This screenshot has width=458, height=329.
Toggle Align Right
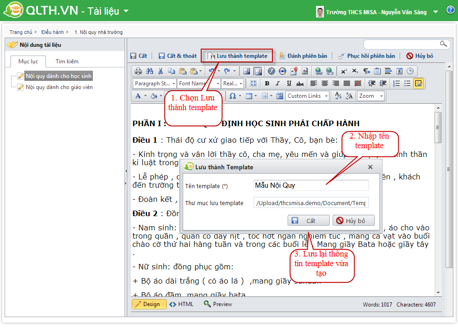pos(336,84)
